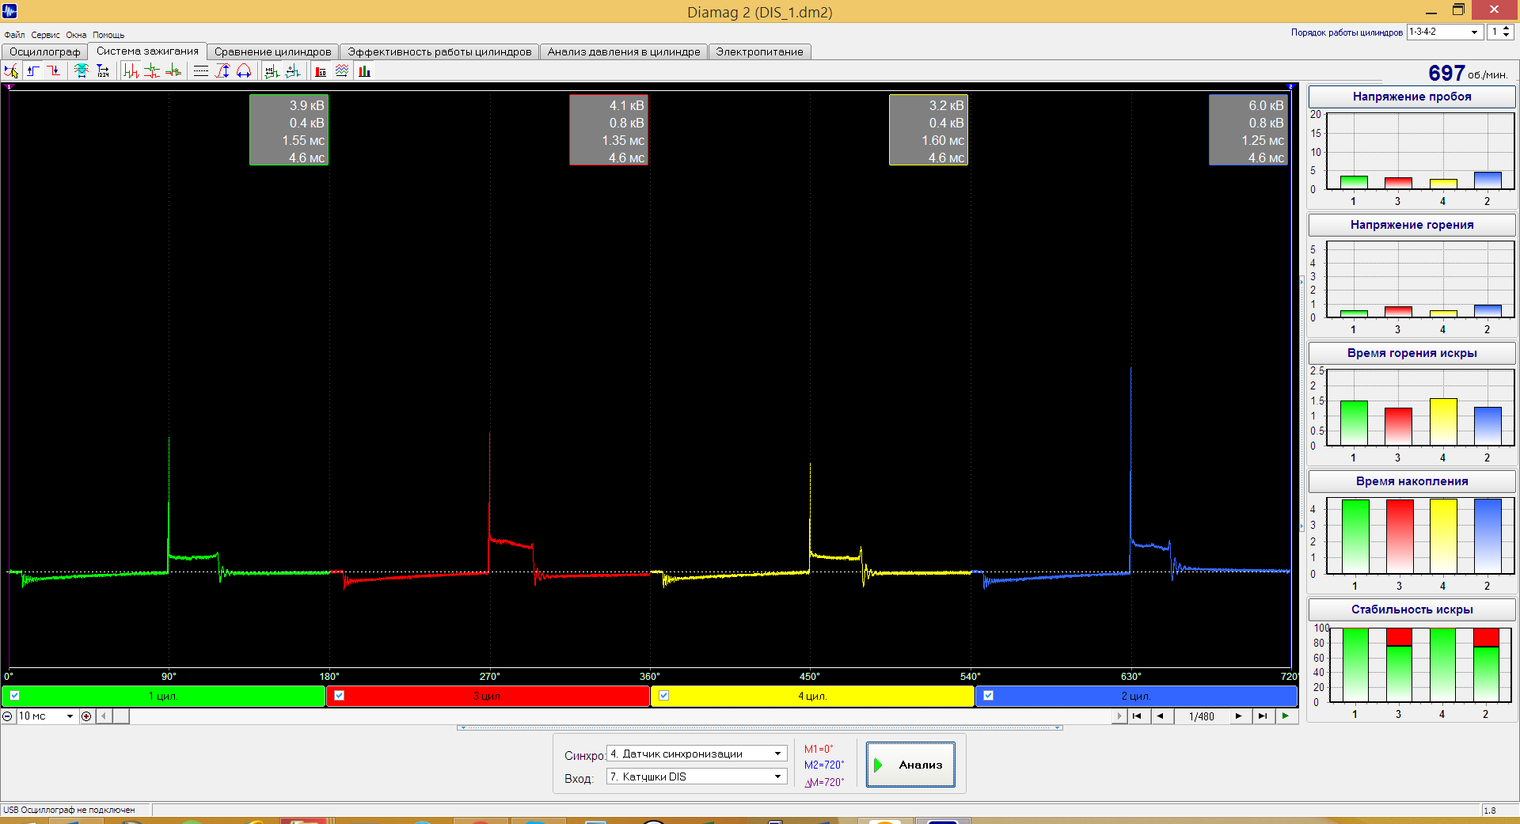Switch to Электропитание tab
Screen dimensions: 1520x824
[x=759, y=51]
